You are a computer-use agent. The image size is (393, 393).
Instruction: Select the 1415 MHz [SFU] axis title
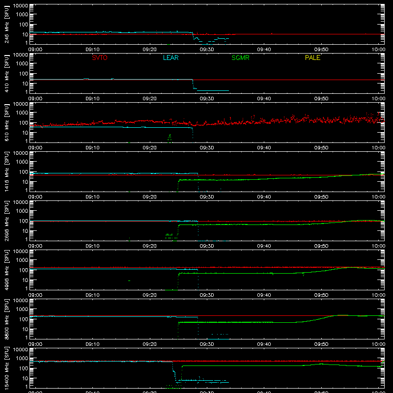(x=6, y=171)
